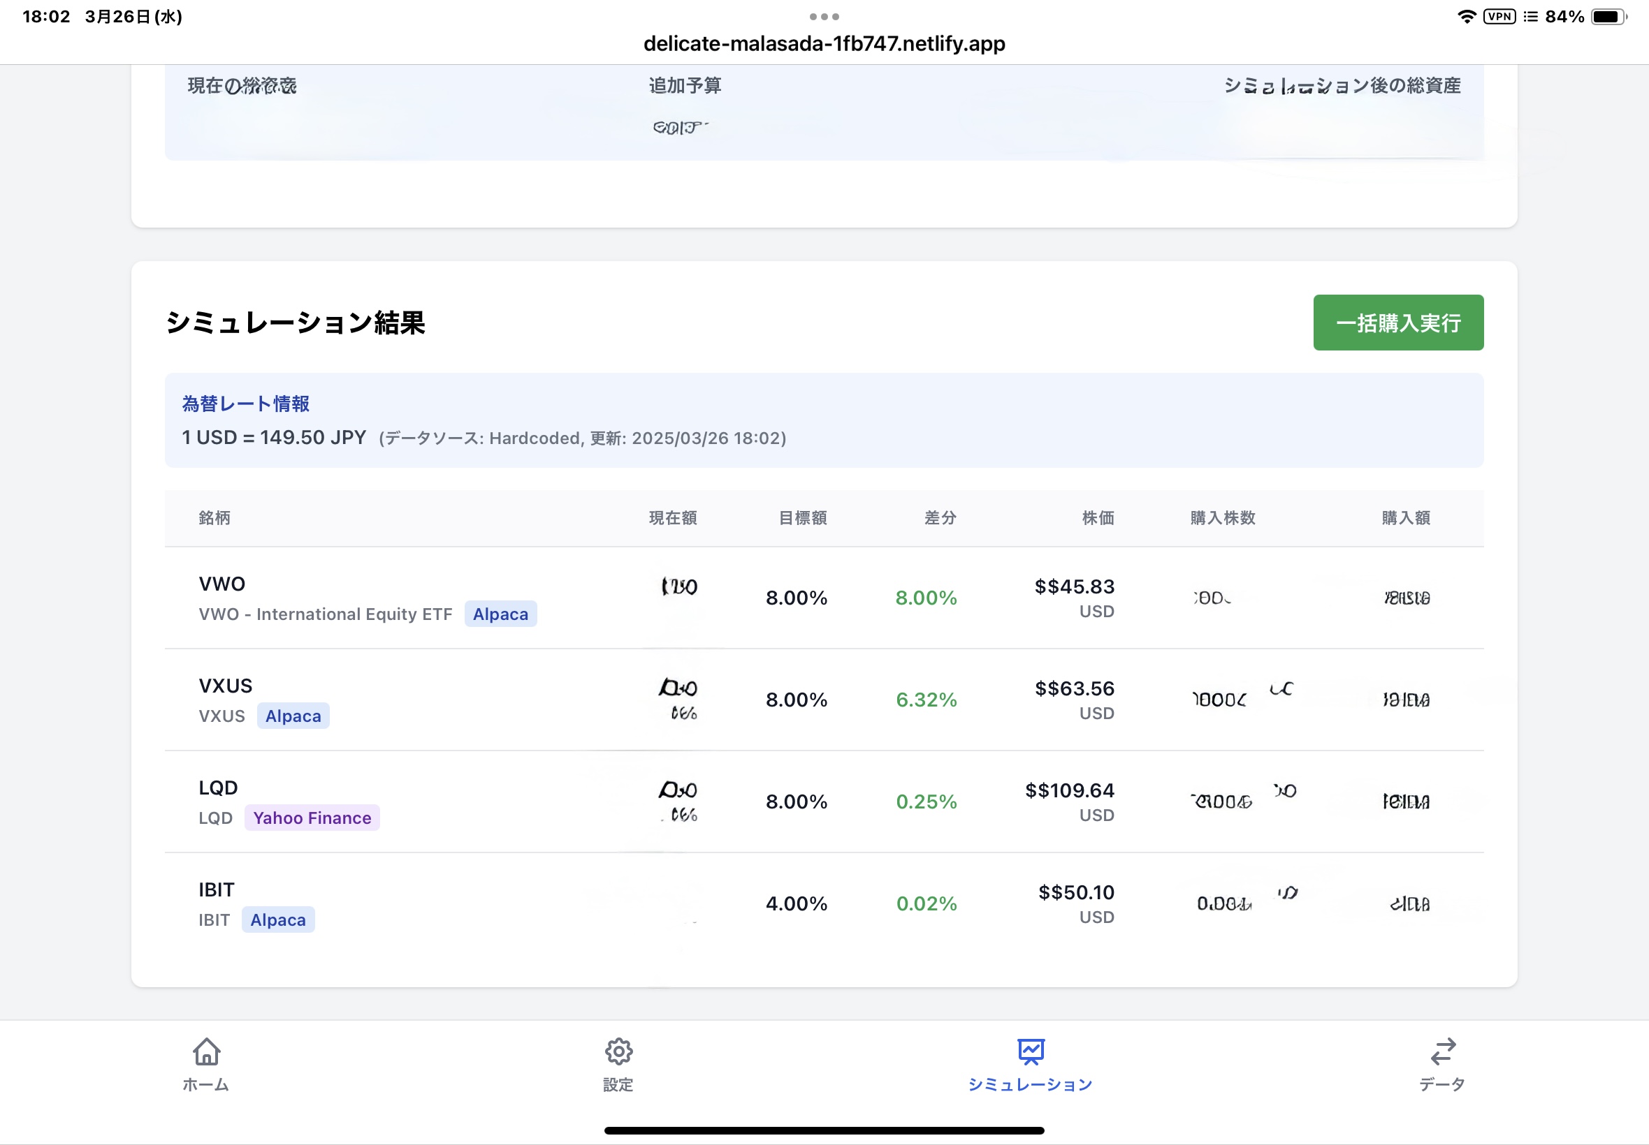Select the LQD ticker name

pyautogui.click(x=218, y=788)
